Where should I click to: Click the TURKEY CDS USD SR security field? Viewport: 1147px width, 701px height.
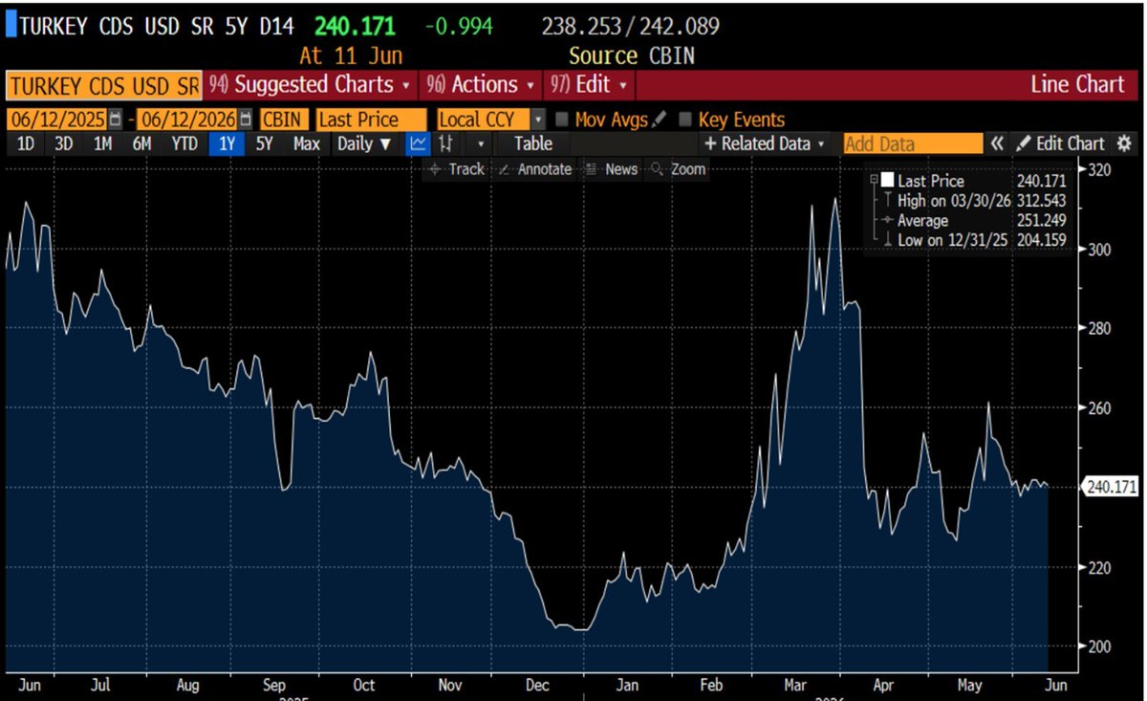tap(103, 85)
